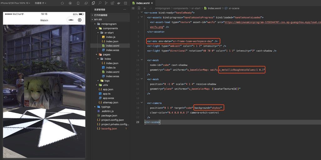Open the iPhone 6/7/8 Plus device dropdown
This screenshot has width=321, height=160.
point(15,3)
